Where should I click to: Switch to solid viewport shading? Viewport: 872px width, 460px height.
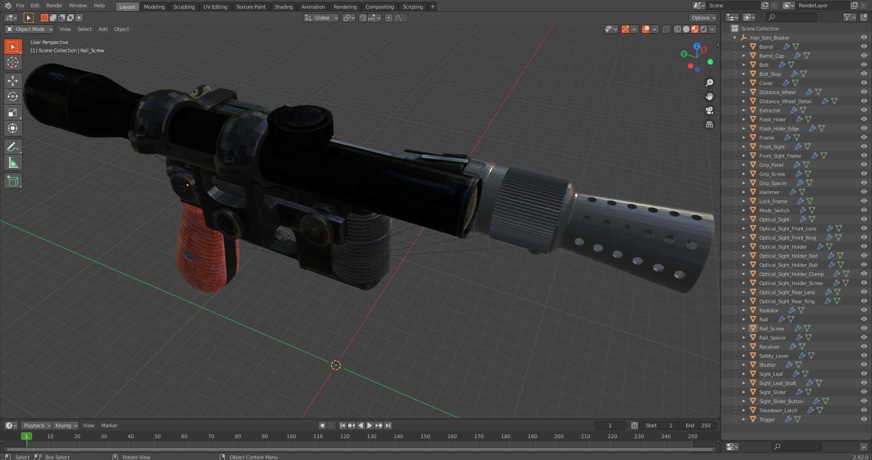(x=686, y=29)
